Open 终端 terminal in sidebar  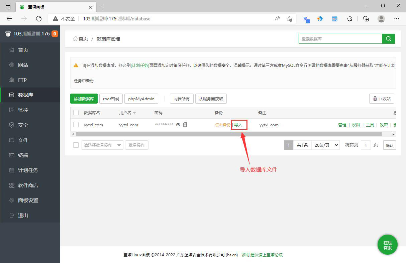click(30, 155)
